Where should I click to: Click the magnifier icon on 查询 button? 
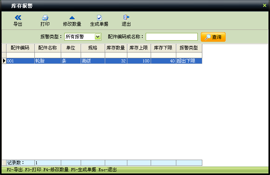pos(208,37)
